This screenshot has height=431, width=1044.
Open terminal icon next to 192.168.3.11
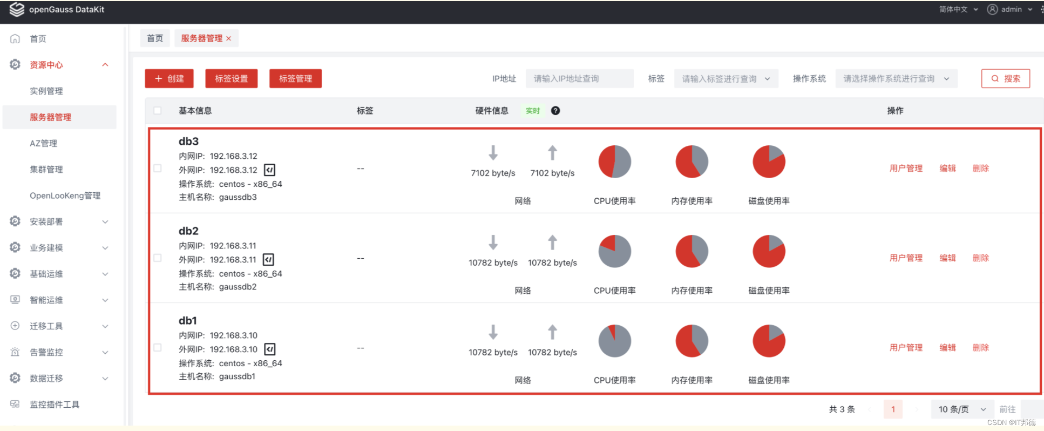click(x=268, y=260)
